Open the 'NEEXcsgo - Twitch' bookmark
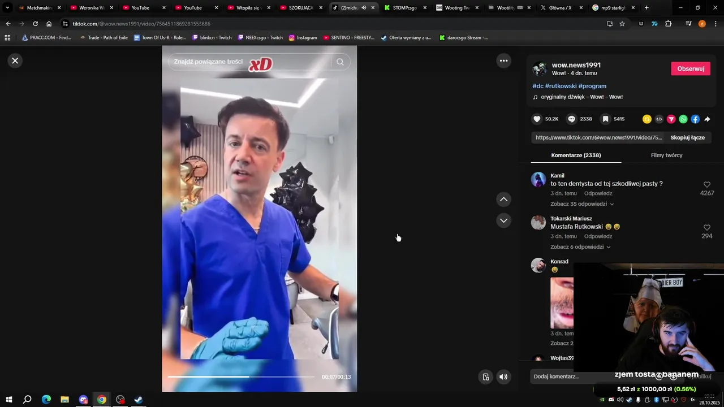The height and width of the screenshot is (407, 724). click(x=260, y=38)
